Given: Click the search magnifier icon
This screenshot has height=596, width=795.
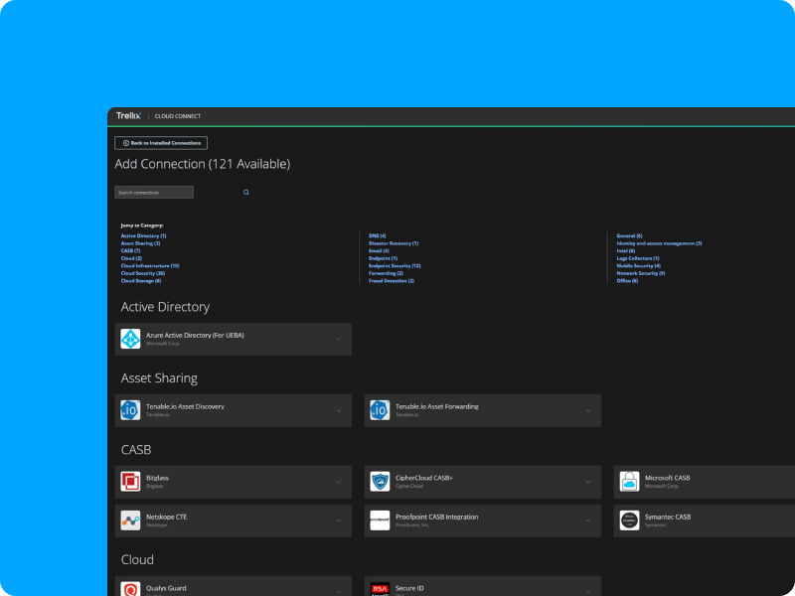Looking at the screenshot, I should pos(246,192).
